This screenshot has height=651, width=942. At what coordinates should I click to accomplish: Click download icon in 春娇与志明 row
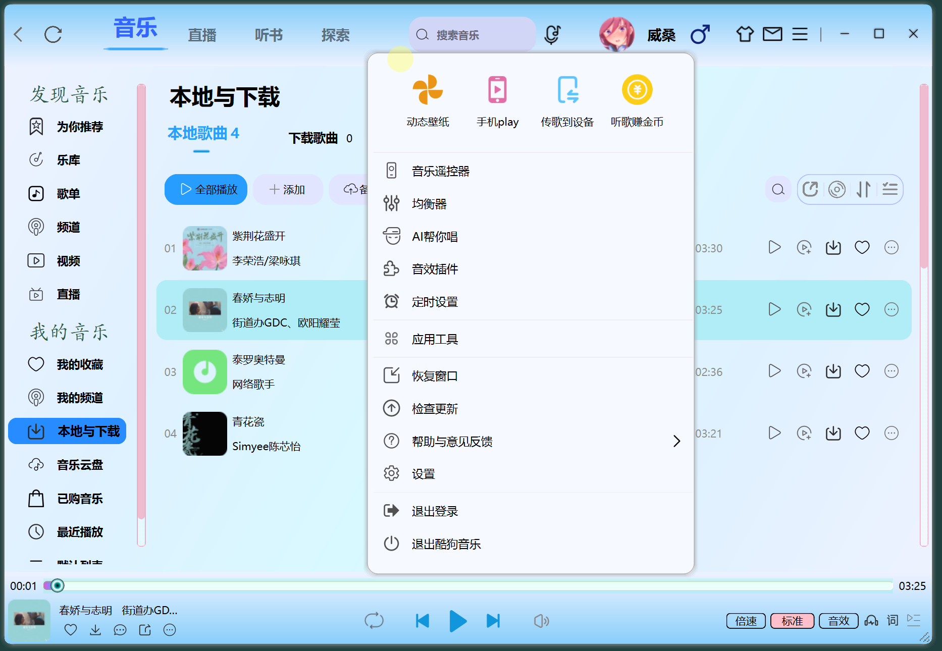coord(833,309)
